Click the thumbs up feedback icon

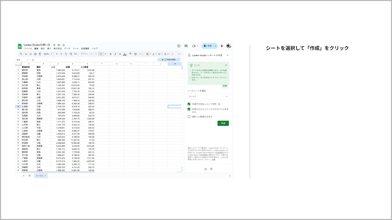click(206, 169)
